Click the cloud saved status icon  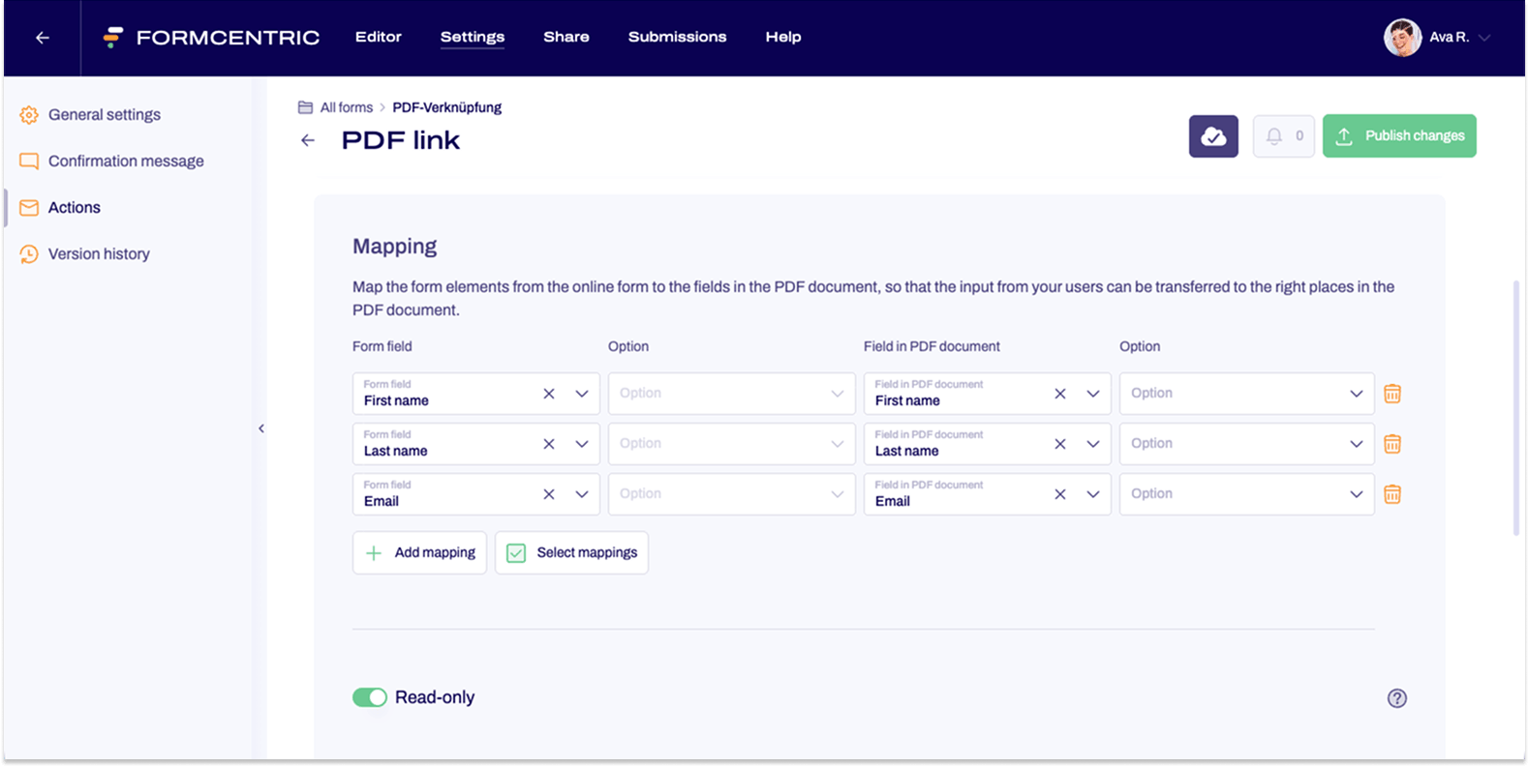point(1213,136)
